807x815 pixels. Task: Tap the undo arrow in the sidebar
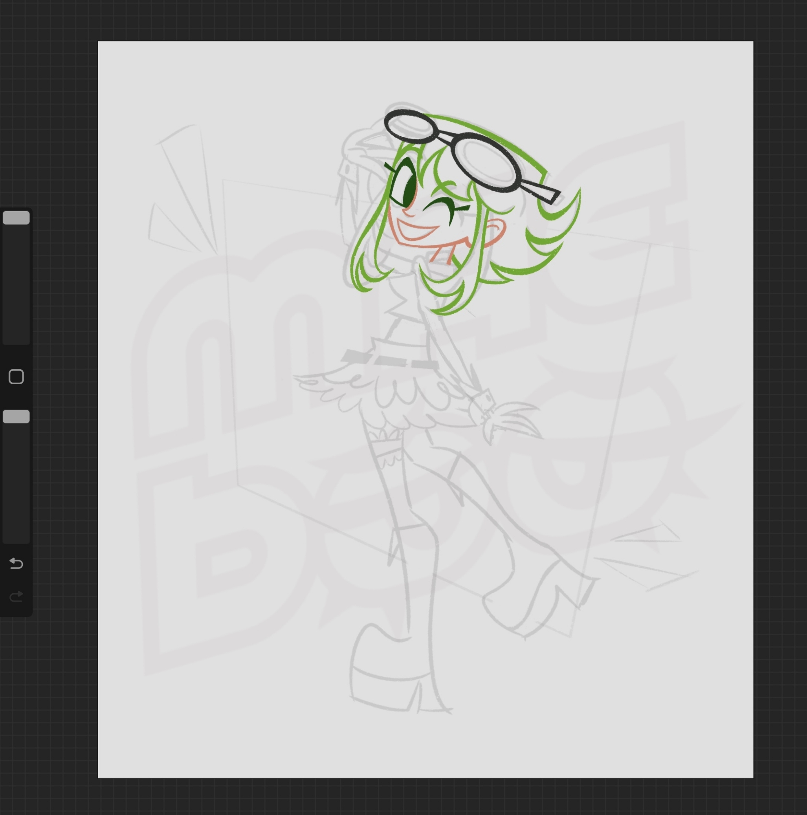point(16,564)
